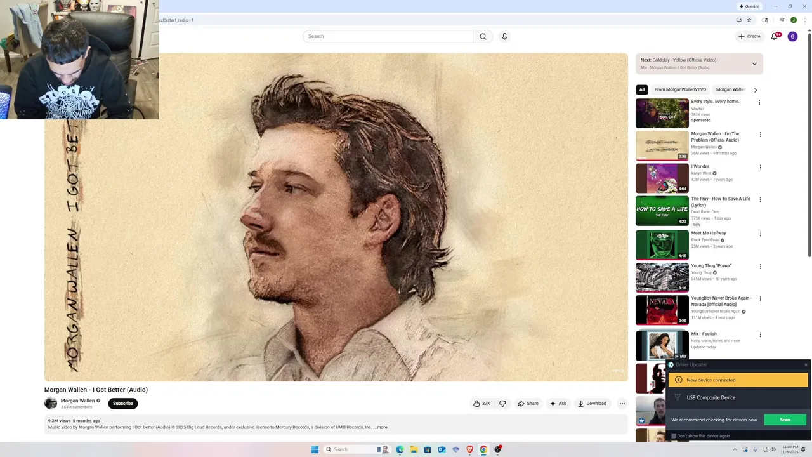Bookmark page with star icon
The image size is (812, 457).
pos(749,20)
